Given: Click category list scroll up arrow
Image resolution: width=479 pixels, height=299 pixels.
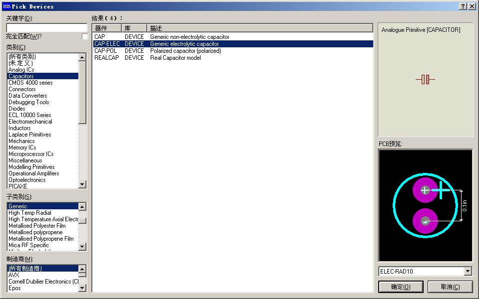Looking at the screenshot, I should [x=82, y=57].
